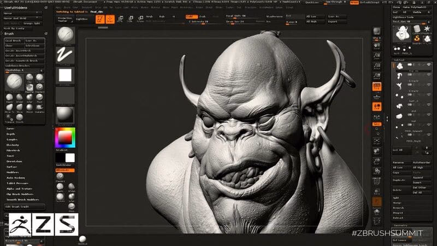Open the current brush thumbnail on left shelf

[x=65, y=36]
